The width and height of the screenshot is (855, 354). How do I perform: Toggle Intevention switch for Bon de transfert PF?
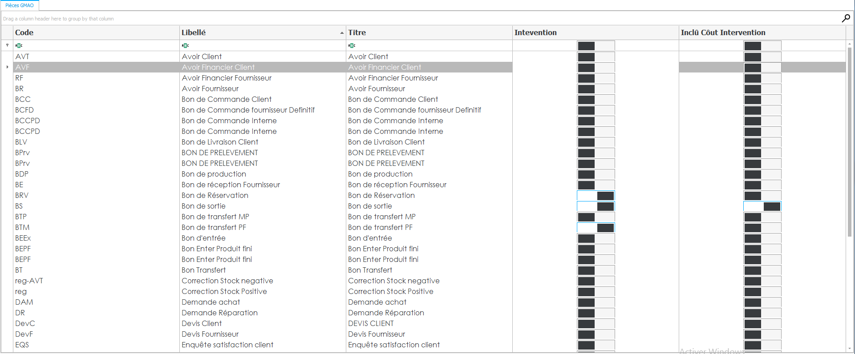click(x=596, y=228)
